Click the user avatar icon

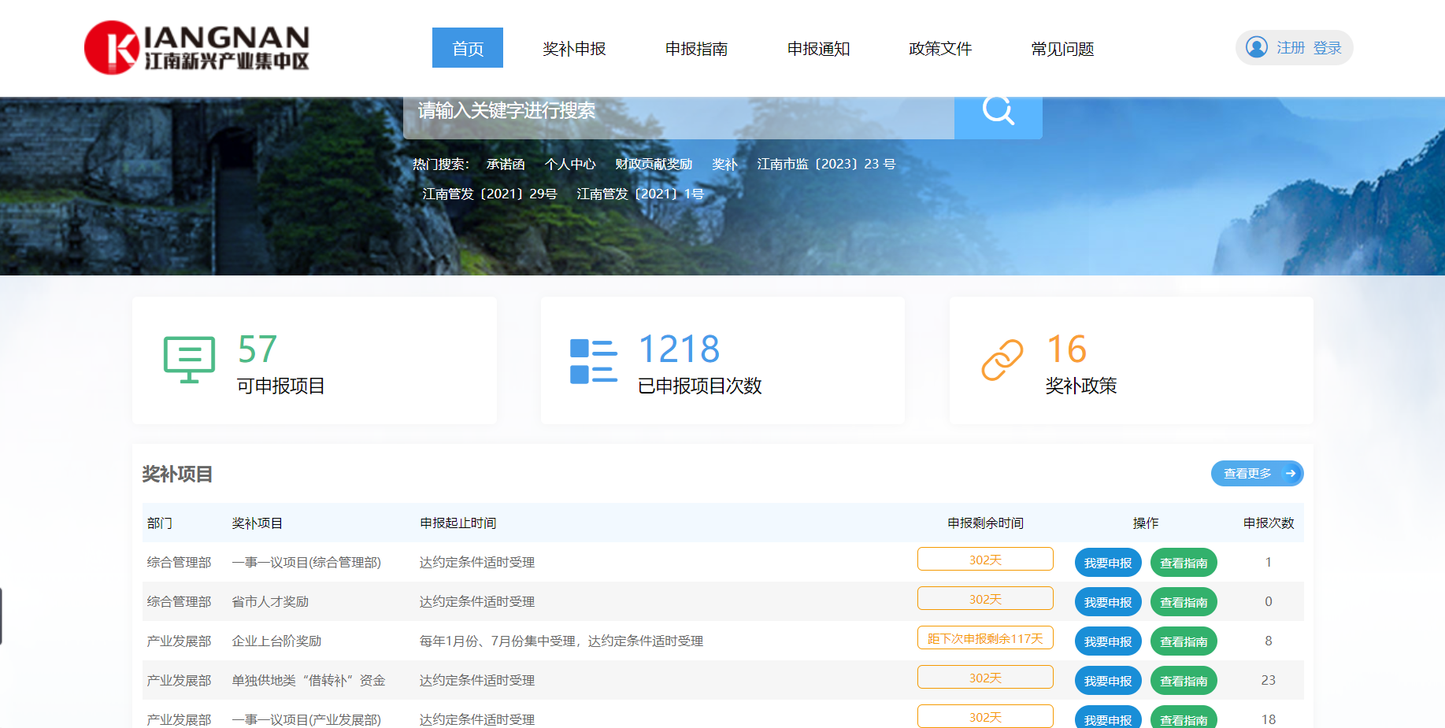[x=1257, y=47]
